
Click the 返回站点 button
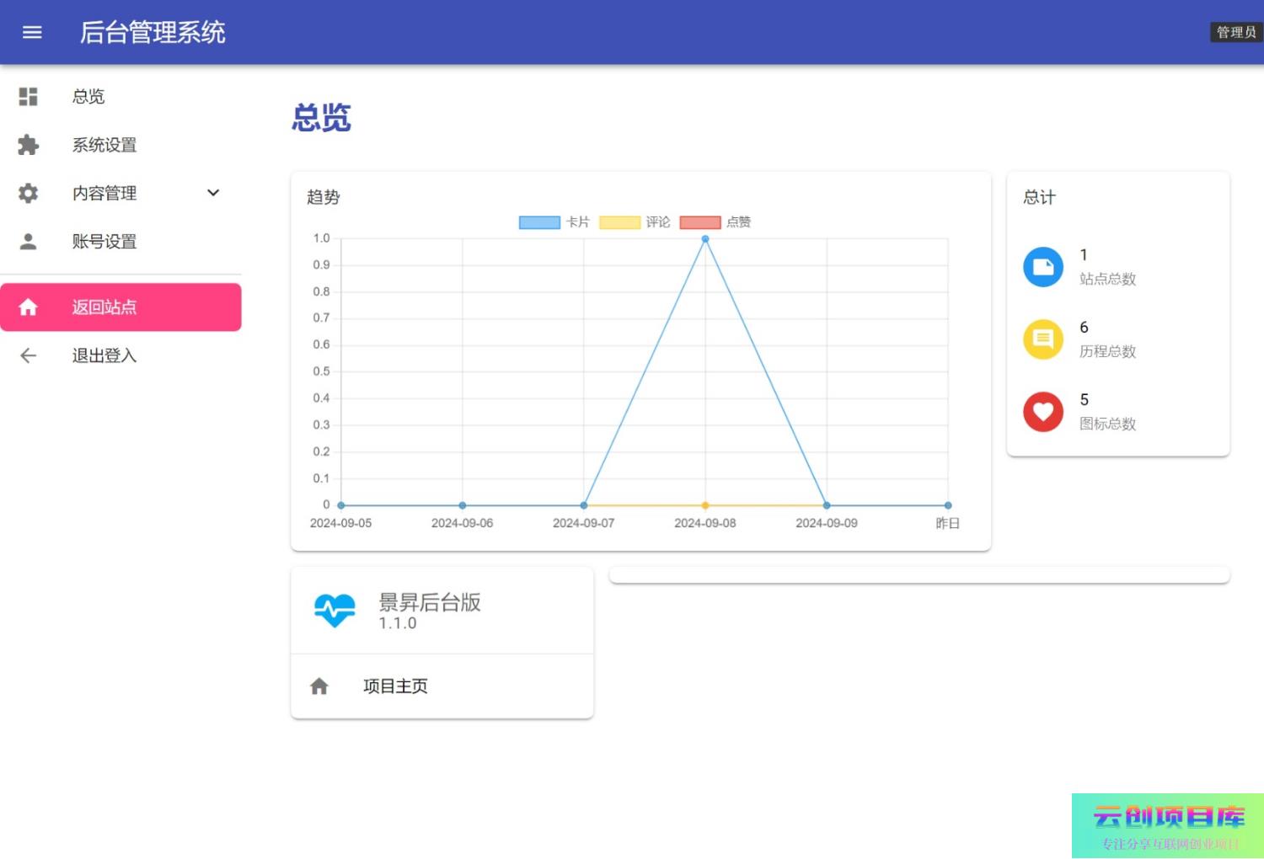(x=121, y=307)
